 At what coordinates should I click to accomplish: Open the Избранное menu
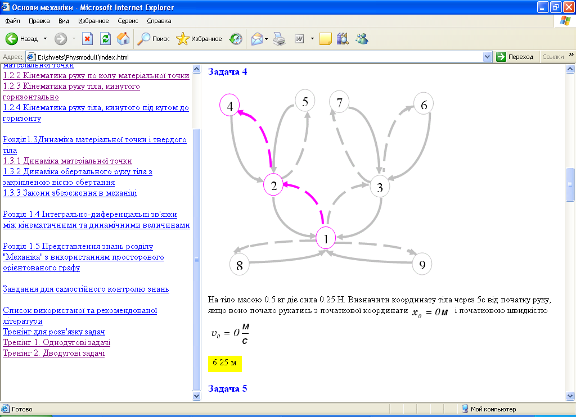(x=94, y=21)
